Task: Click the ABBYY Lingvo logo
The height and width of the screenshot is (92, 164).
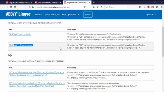Action: pos(18,14)
